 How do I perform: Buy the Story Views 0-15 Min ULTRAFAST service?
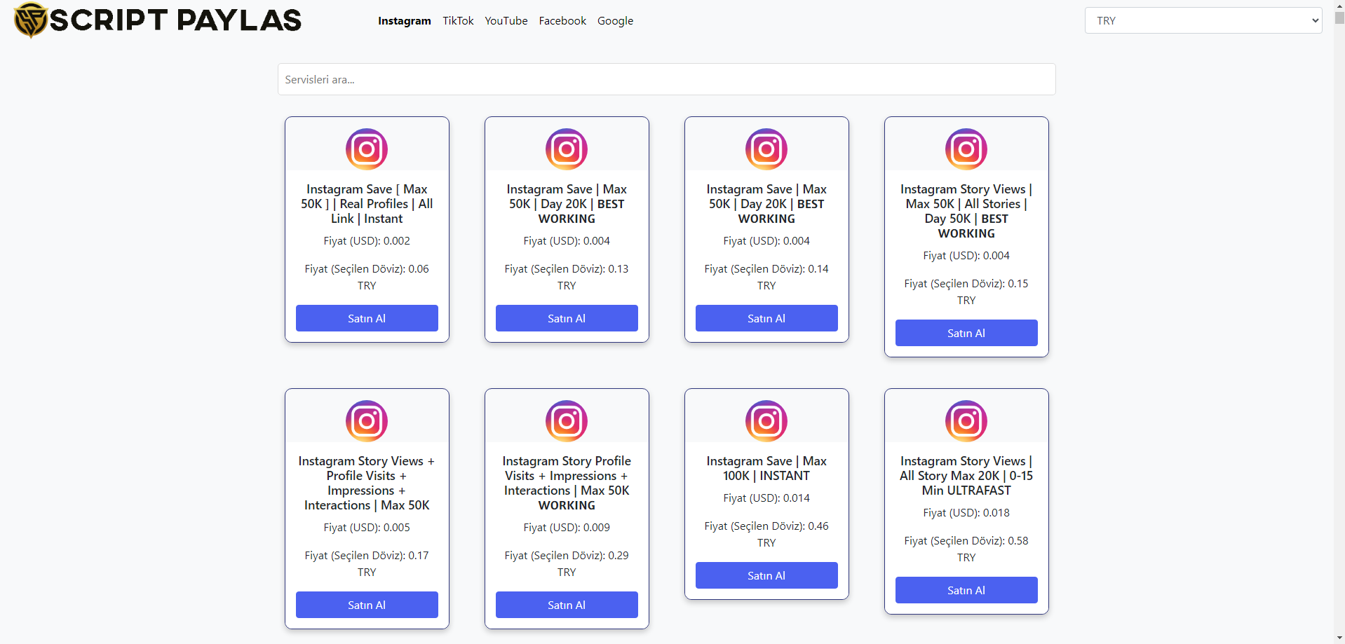click(x=966, y=590)
